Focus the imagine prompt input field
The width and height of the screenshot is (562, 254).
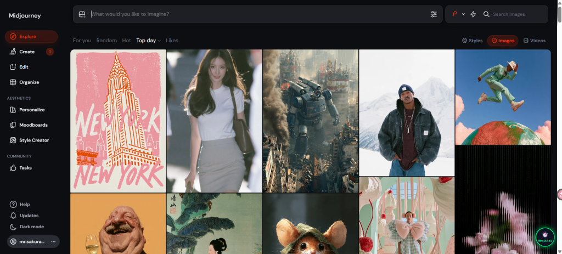(258, 14)
